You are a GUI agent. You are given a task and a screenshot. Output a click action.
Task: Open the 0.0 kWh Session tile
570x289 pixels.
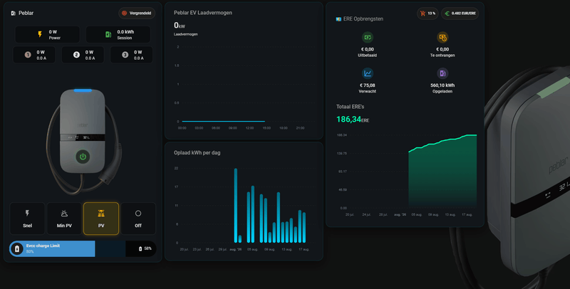click(x=118, y=34)
